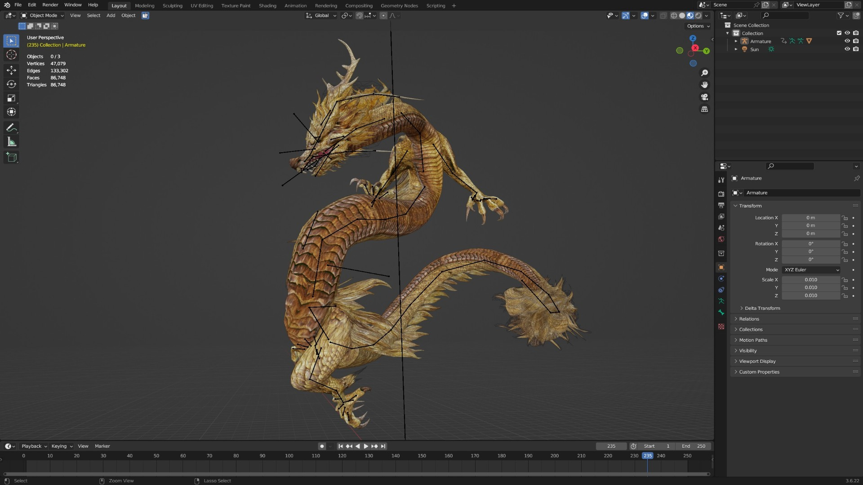Toggle Collection exclude checkbox in outliner
Screen dimensions: 863x485
[839, 33]
